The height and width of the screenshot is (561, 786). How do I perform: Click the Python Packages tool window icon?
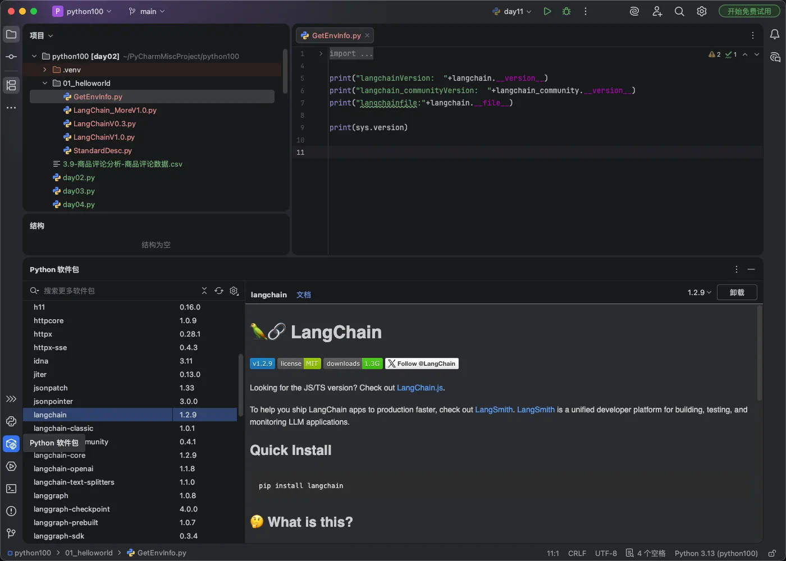[x=11, y=444]
